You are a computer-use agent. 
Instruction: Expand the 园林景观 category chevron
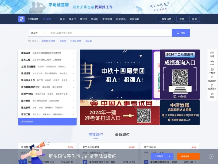(73, 101)
